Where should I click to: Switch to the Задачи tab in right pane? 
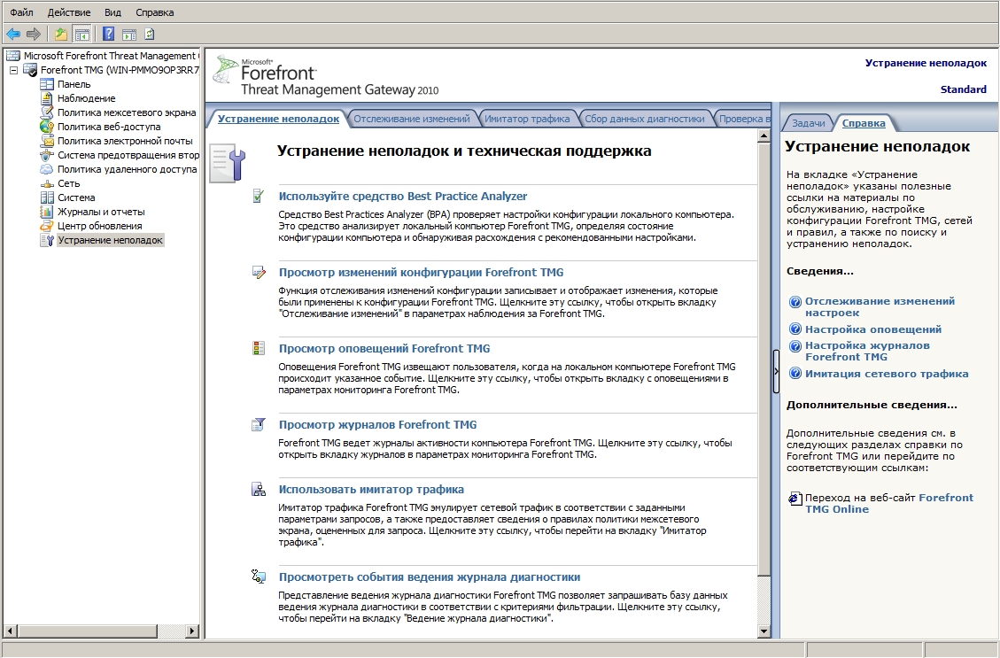(x=808, y=123)
